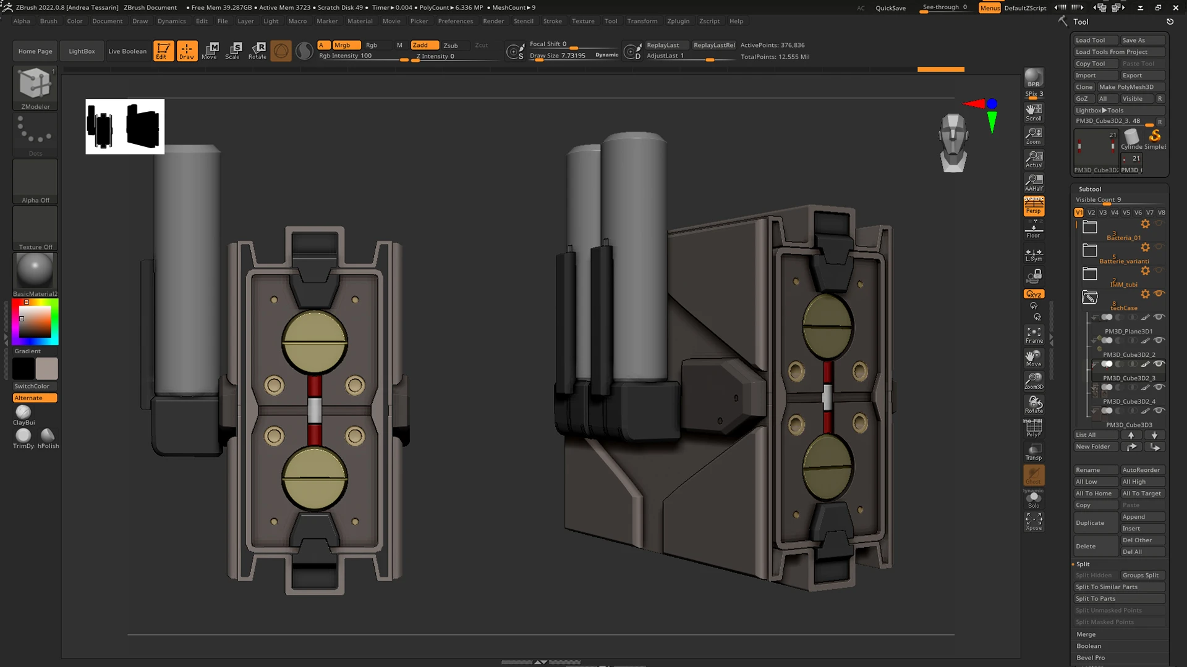Activate Draw mode button
Screen dimensions: 1187x667
tap(187, 51)
